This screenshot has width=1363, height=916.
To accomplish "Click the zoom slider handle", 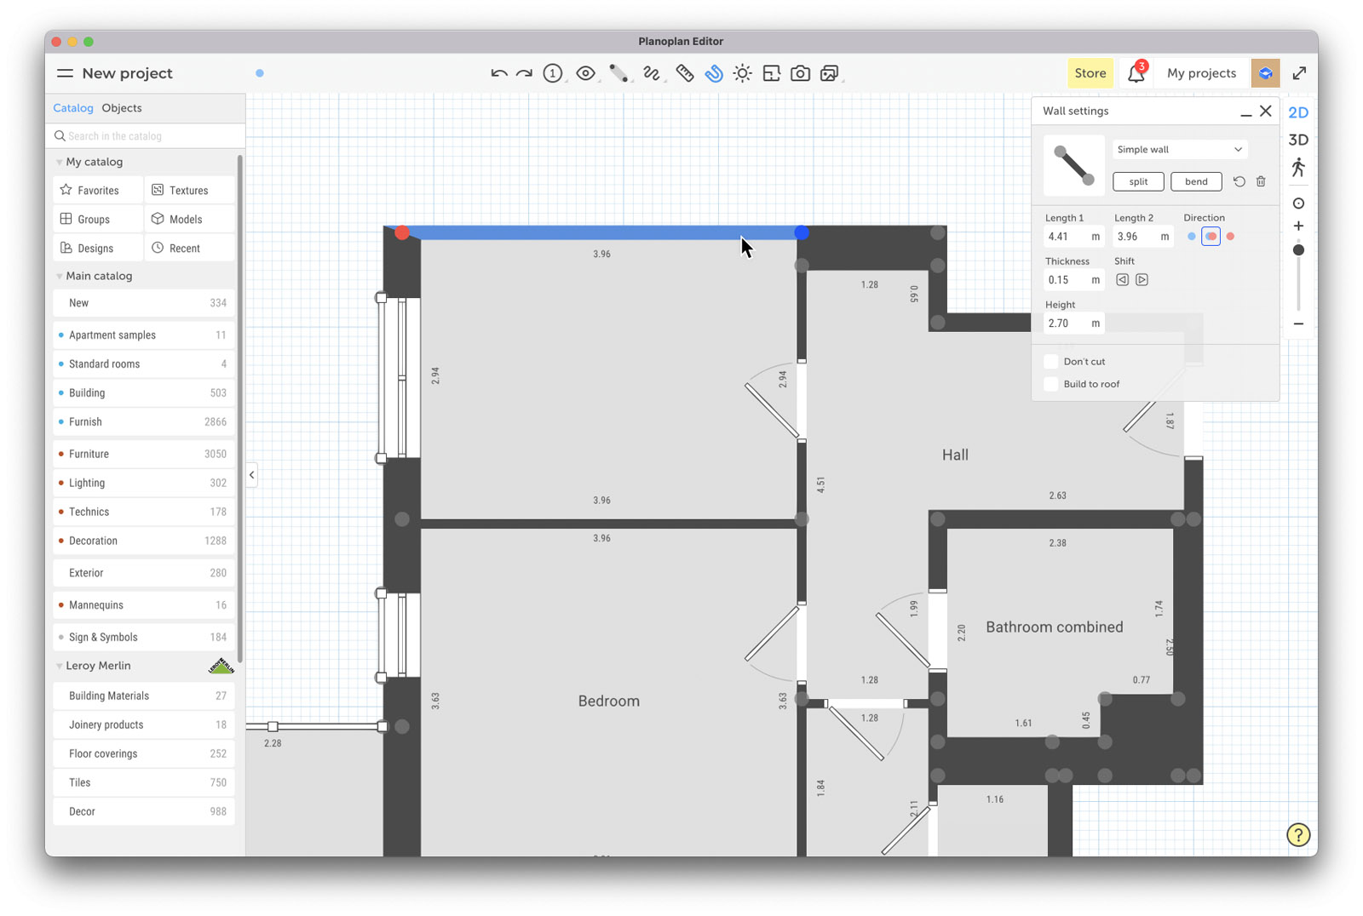I will pyautogui.click(x=1298, y=250).
